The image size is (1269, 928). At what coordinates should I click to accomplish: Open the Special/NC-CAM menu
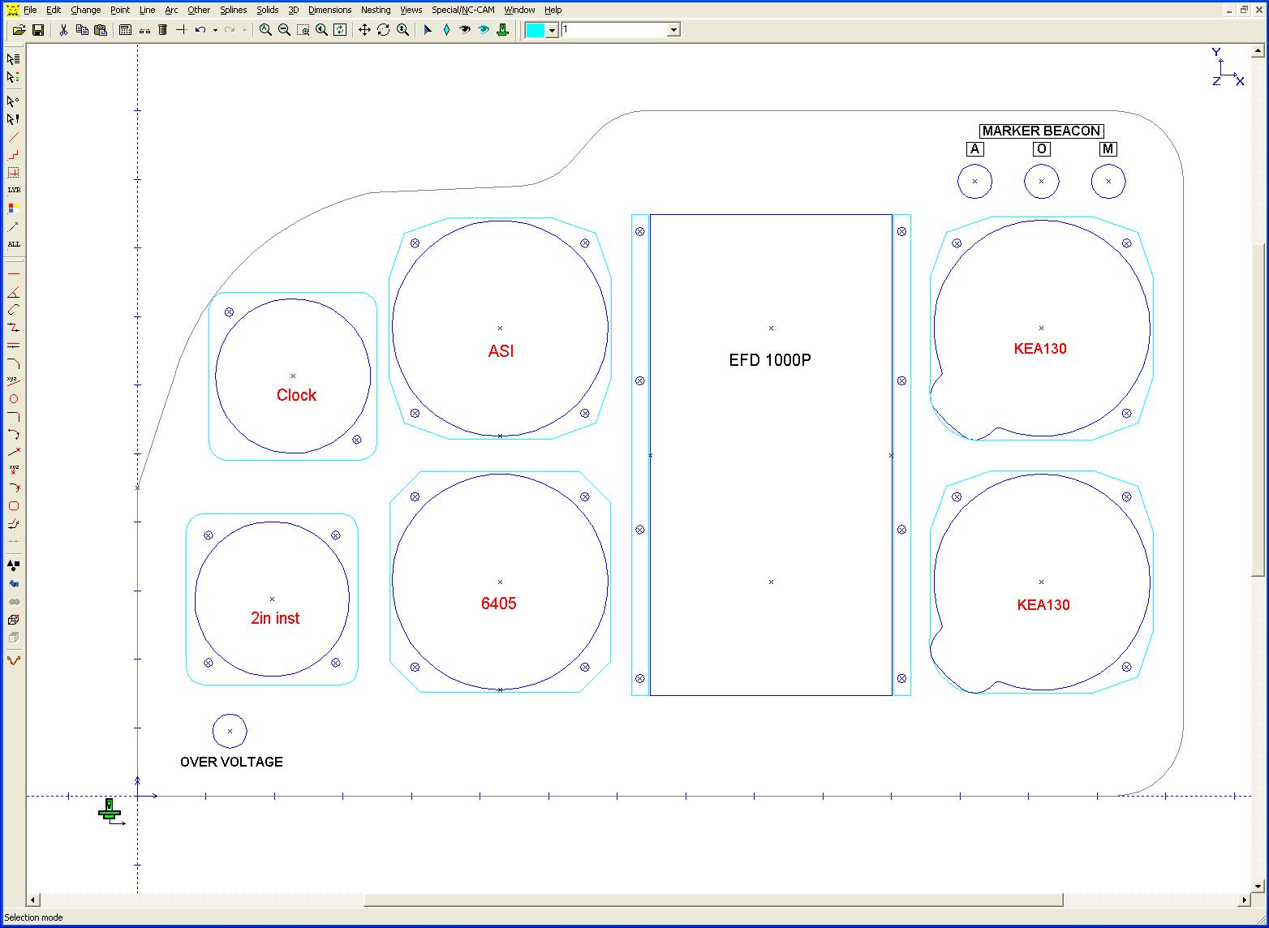(x=462, y=10)
